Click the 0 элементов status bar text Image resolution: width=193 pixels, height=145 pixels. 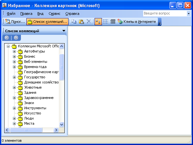[x=12, y=140]
